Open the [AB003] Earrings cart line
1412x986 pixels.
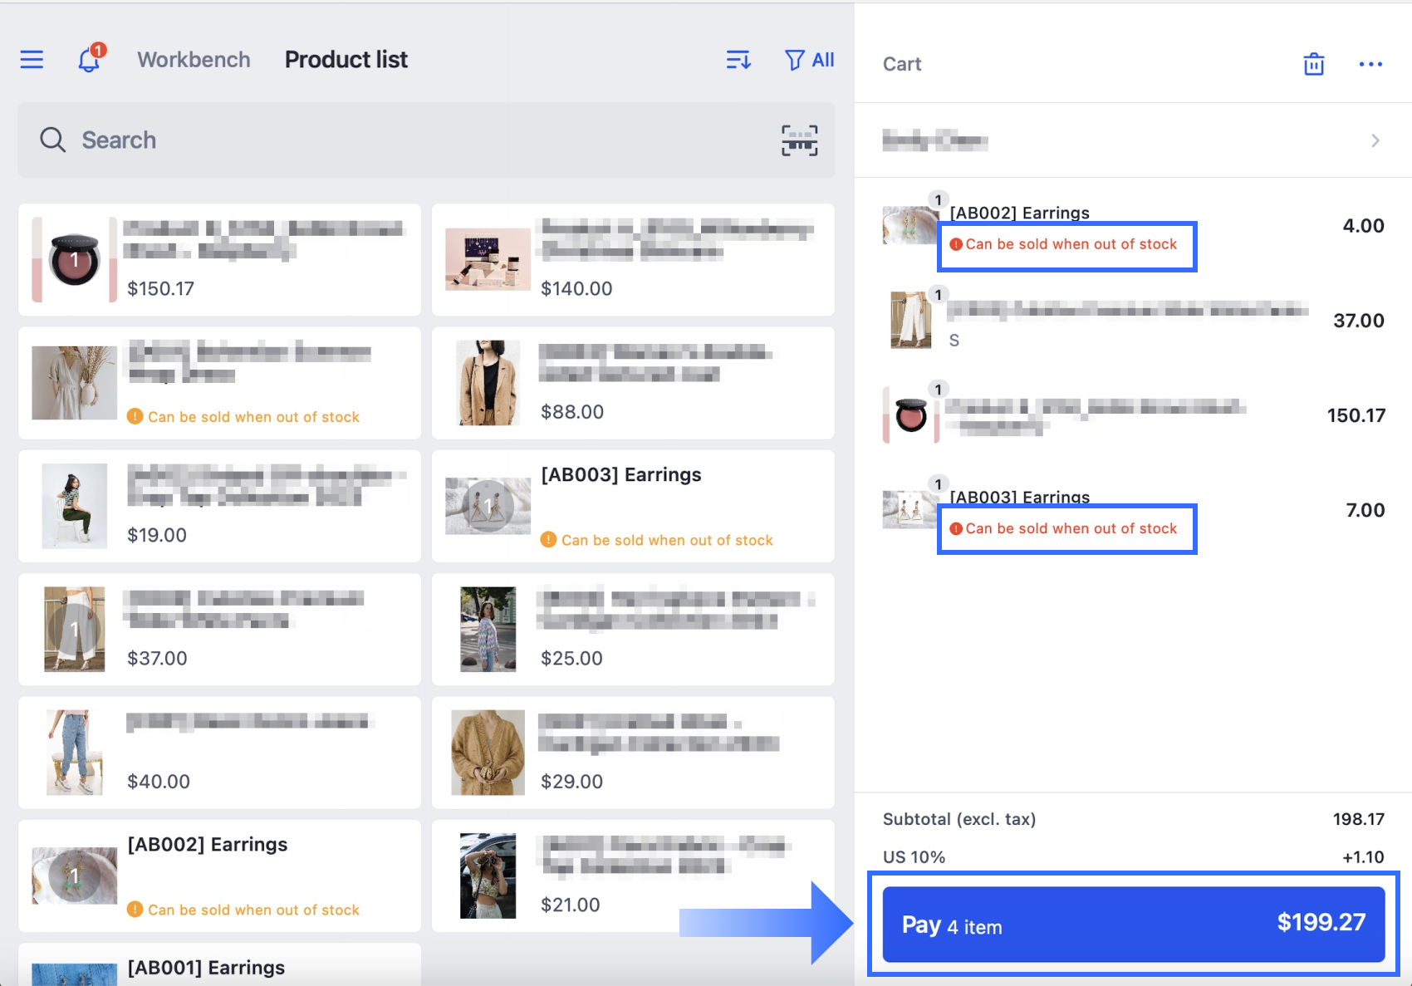click(1133, 510)
